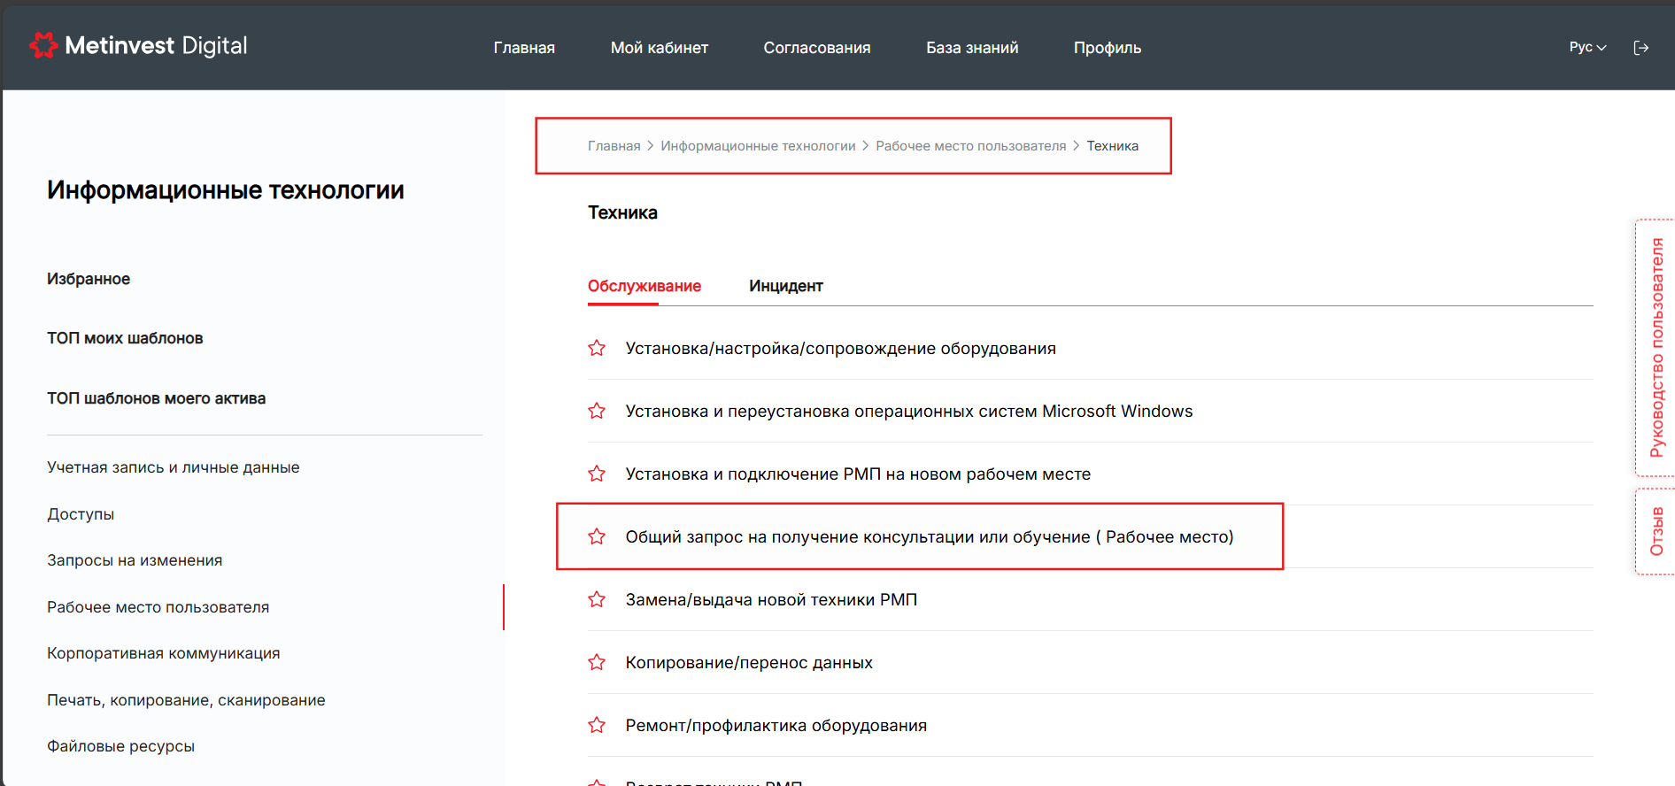Select the 'Обслуживание' tab
Viewport: 1675px width, 786px height.
pyautogui.click(x=644, y=286)
